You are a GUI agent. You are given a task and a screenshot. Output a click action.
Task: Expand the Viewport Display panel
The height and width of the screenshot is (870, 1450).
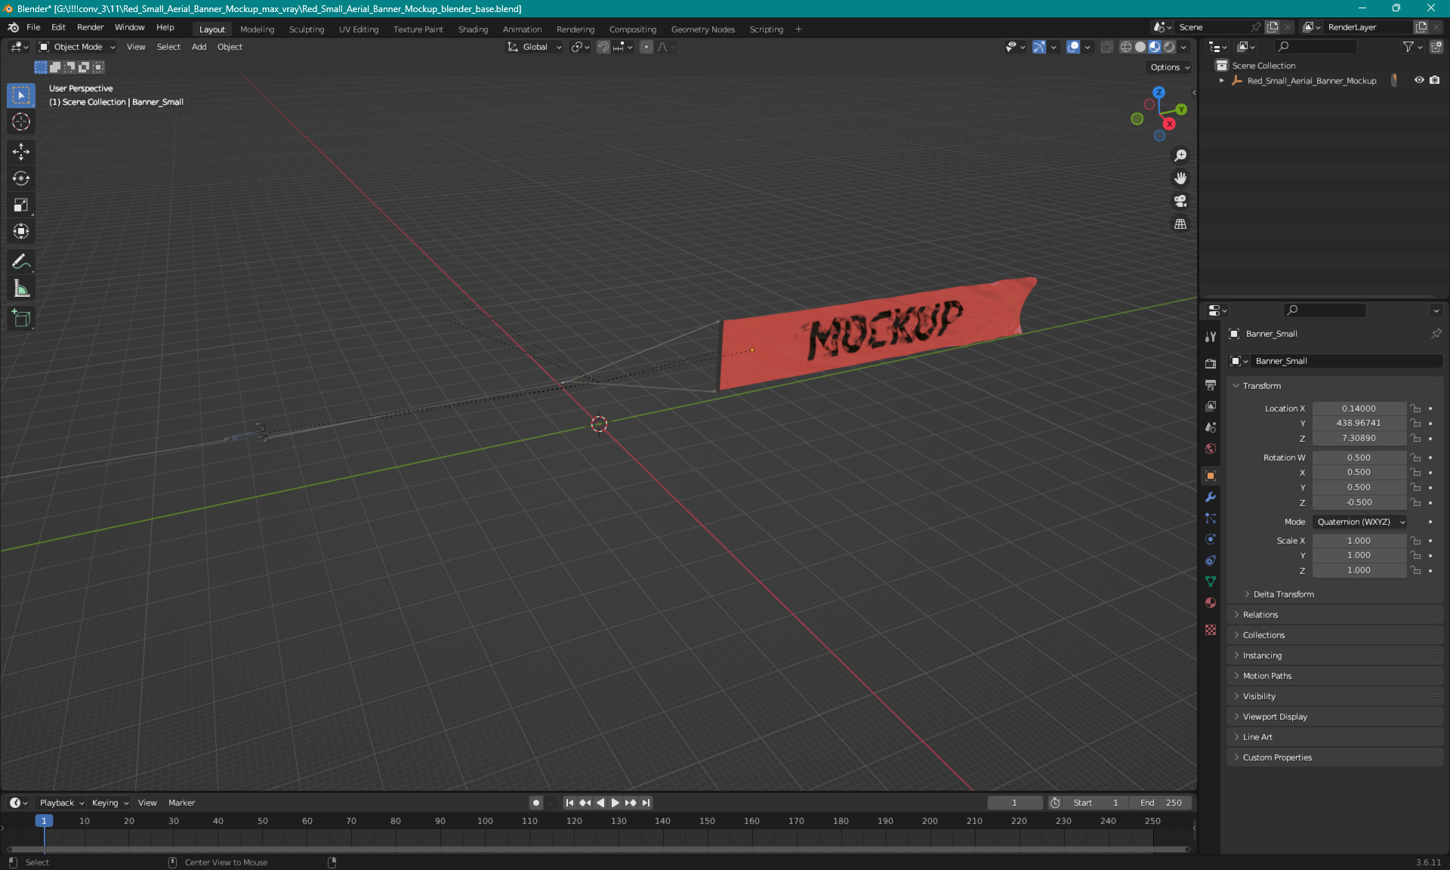1275,717
